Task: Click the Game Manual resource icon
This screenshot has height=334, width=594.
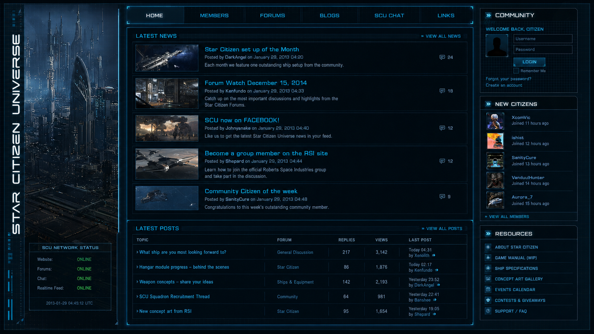Action: (488, 258)
